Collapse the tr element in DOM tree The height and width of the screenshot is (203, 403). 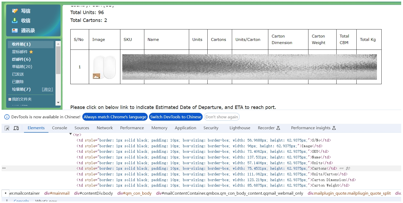(x=71, y=134)
